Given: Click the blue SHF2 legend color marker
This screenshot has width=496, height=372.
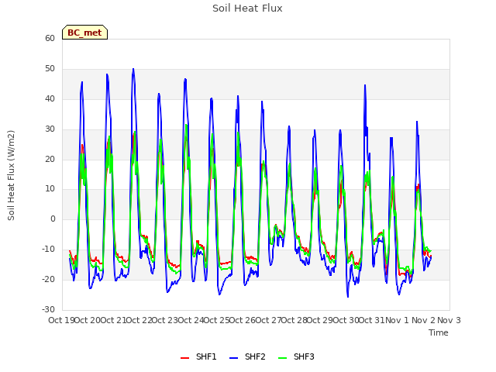Looking at the screenshot, I should point(233,358).
